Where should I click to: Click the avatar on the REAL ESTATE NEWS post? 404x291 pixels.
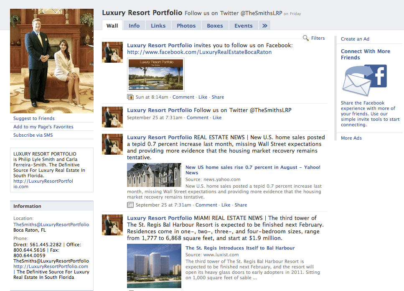click(x=112, y=144)
